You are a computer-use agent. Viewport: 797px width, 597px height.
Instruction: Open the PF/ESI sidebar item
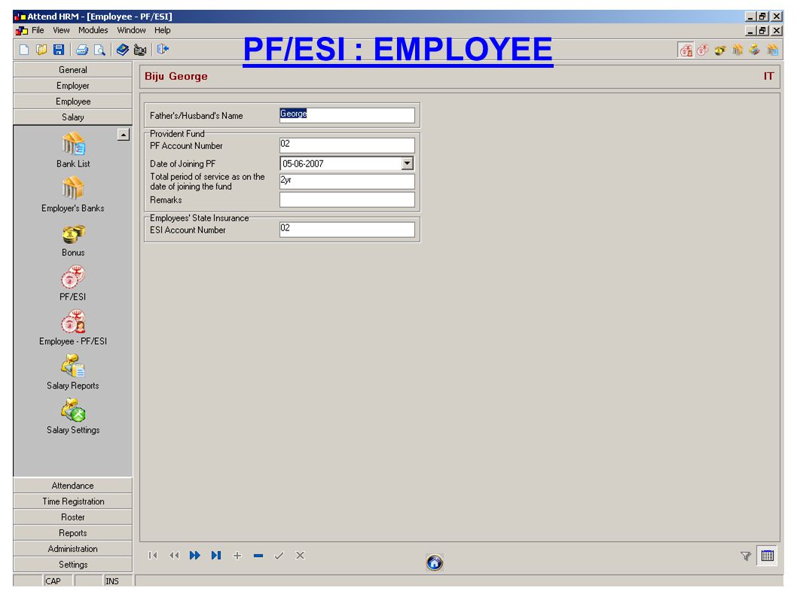73,284
